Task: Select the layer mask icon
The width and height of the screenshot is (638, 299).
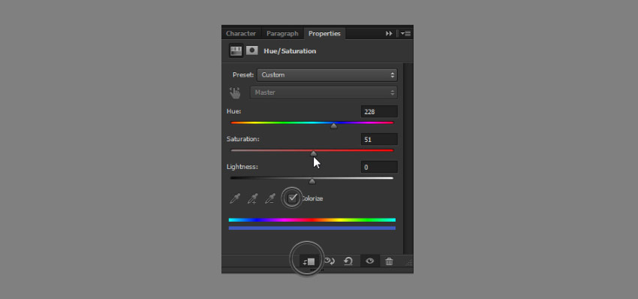Action: [x=252, y=50]
